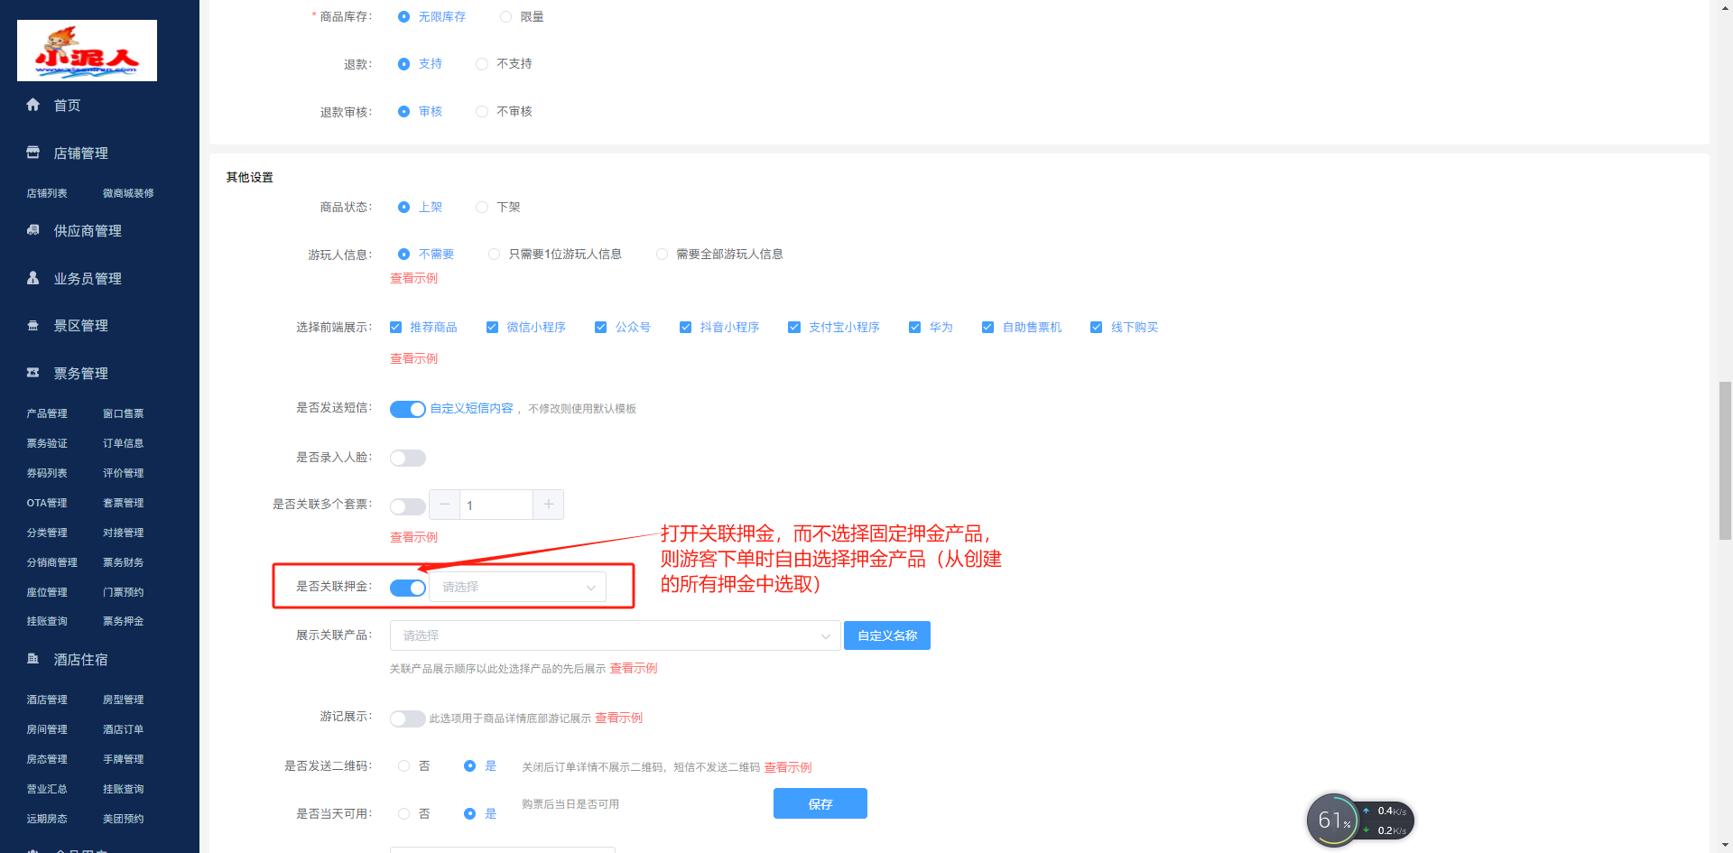
Task: Expand 业务员管理 menu
Action: (88, 279)
